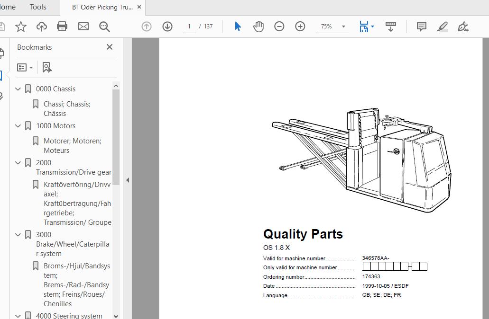Image resolution: width=489 pixels, height=319 pixels.
Task: Zoom out with minus button
Action: point(279,27)
